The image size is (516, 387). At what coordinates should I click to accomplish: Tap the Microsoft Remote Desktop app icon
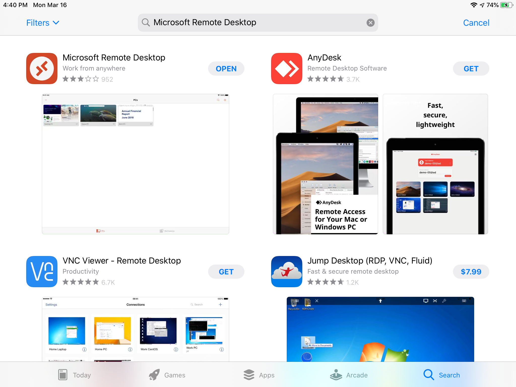pyautogui.click(x=42, y=68)
